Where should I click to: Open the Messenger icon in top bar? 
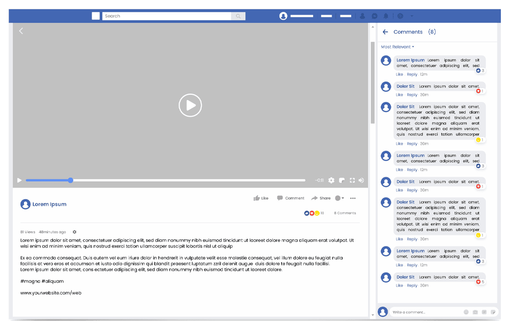[374, 16]
